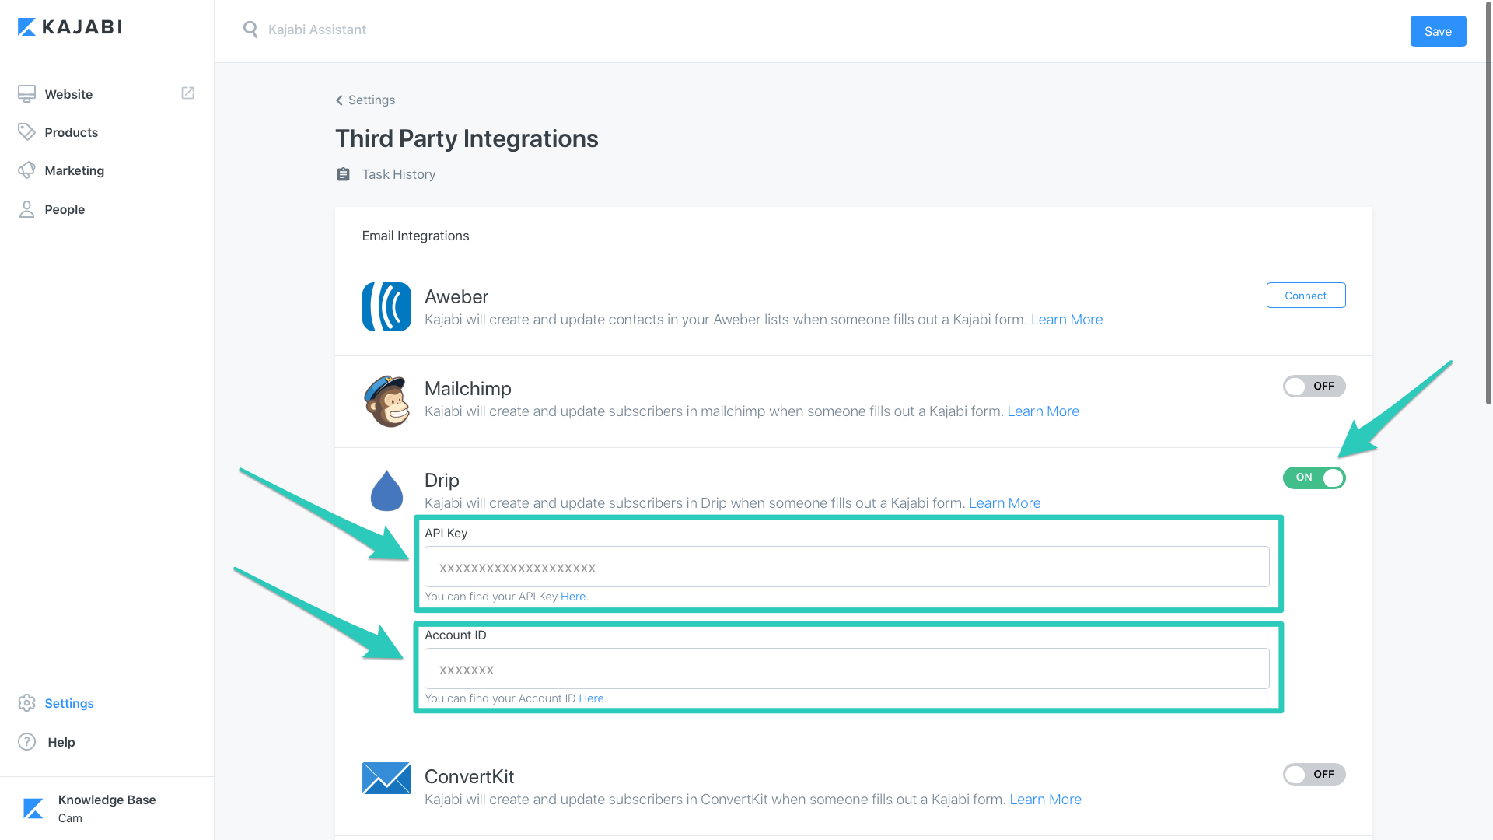Viewport: 1493px width, 840px height.
Task: Turn off the Drip integration toggle
Action: pos(1314,478)
